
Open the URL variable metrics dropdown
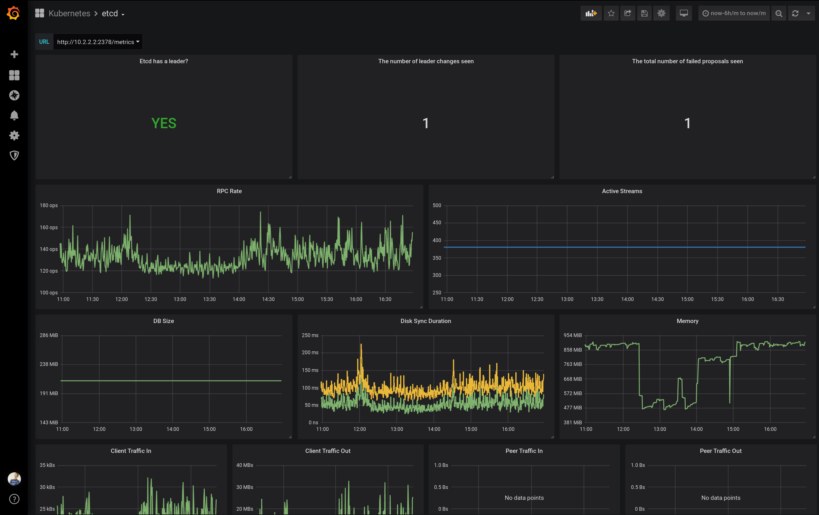tap(98, 42)
